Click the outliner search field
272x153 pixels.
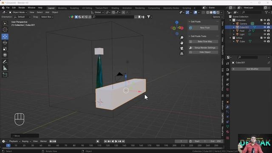252,12
